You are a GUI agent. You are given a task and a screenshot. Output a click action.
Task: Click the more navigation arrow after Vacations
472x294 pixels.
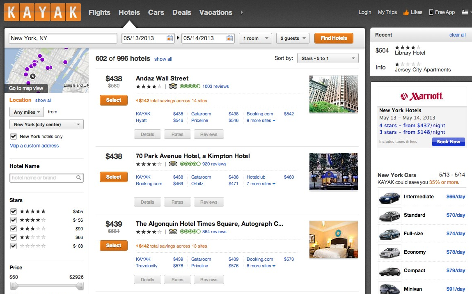click(x=242, y=12)
